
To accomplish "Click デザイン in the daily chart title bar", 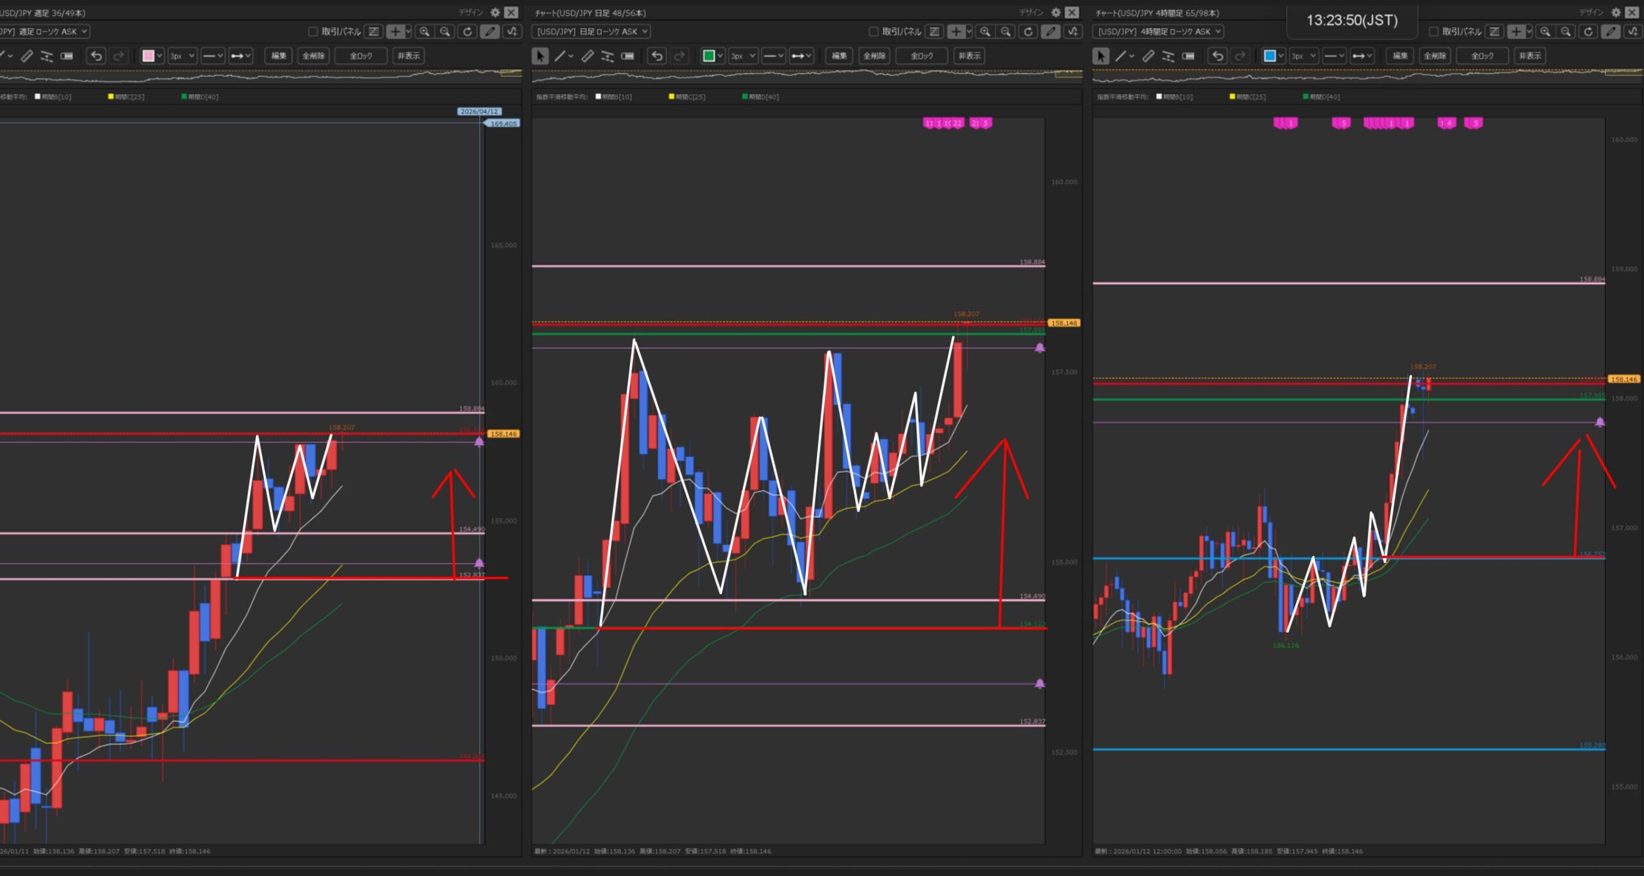I will 1031,12.
